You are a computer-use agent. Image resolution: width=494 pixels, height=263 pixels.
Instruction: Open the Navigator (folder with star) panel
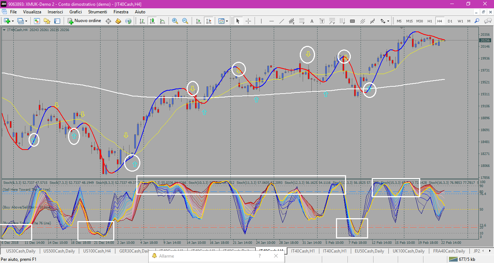pos(47,21)
